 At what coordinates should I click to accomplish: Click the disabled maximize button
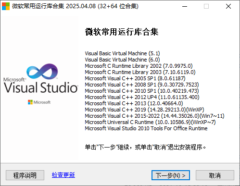(206, 6)
